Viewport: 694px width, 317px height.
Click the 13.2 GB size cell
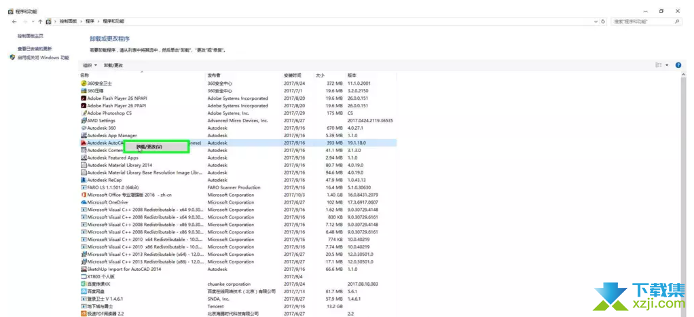point(334,306)
